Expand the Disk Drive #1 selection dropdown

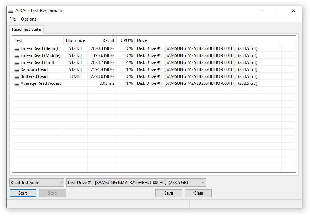tap(136, 183)
